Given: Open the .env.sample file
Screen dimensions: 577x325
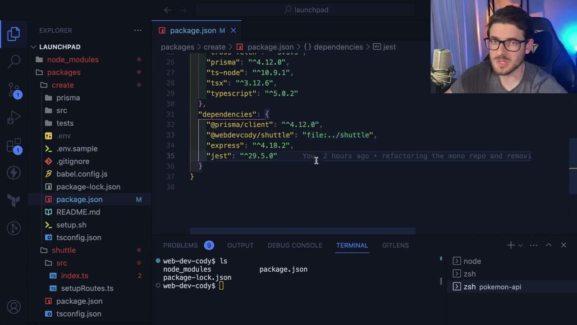Looking at the screenshot, I should pyautogui.click(x=89, y=149).
